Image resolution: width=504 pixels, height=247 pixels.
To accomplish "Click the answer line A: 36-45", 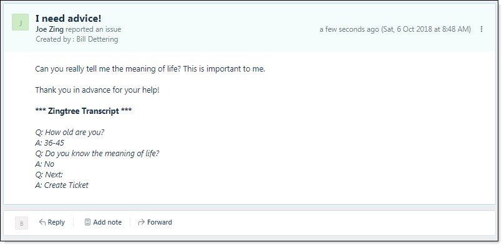I will (x=49, y=142).
